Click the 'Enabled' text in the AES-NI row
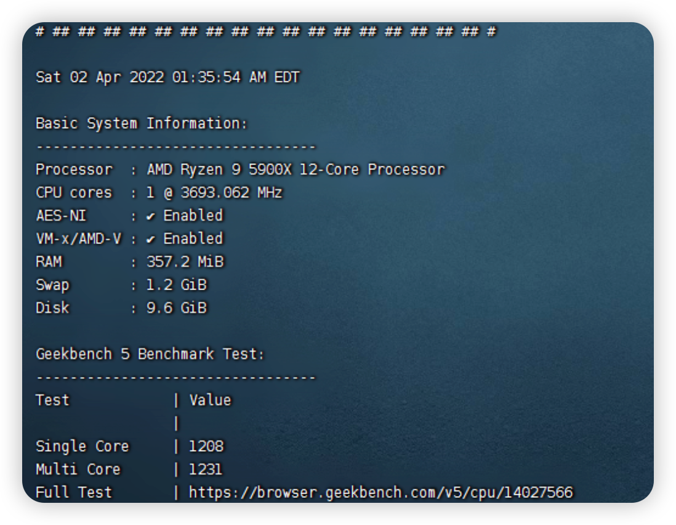Screen dimensions: 676x525 point(193,216)
